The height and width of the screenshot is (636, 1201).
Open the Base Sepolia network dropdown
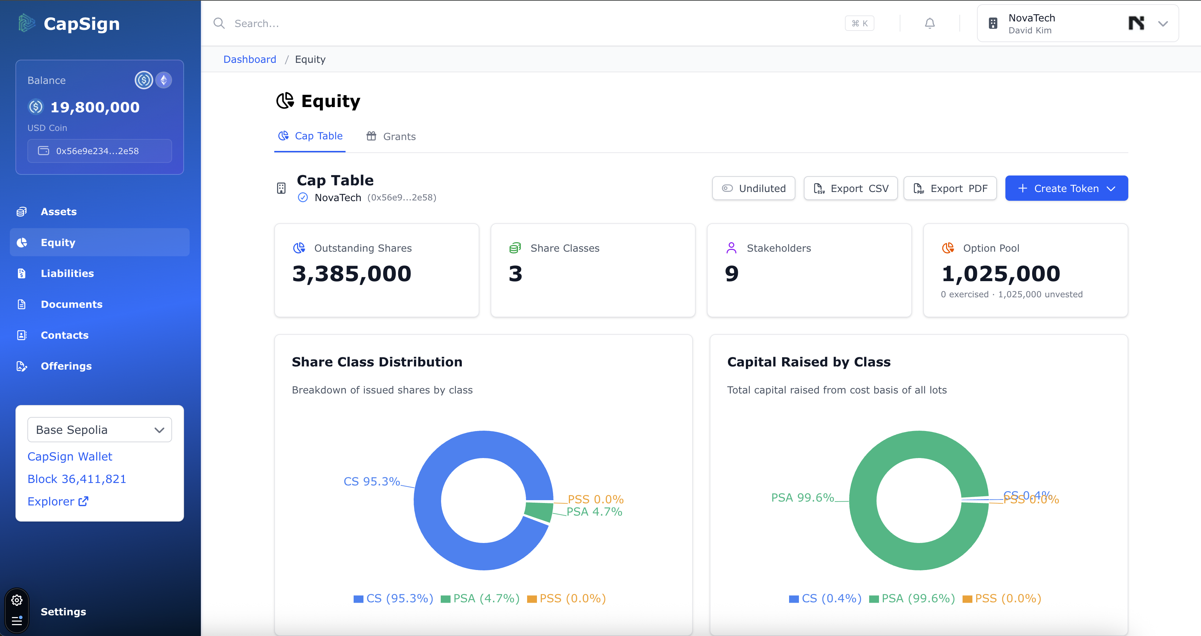pyautogui.click(x=99, y=429)
